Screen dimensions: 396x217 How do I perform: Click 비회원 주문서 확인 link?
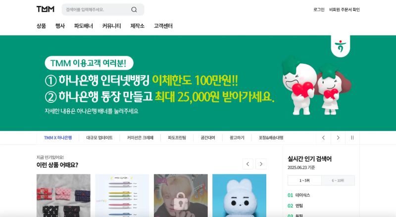coord(345,9)
